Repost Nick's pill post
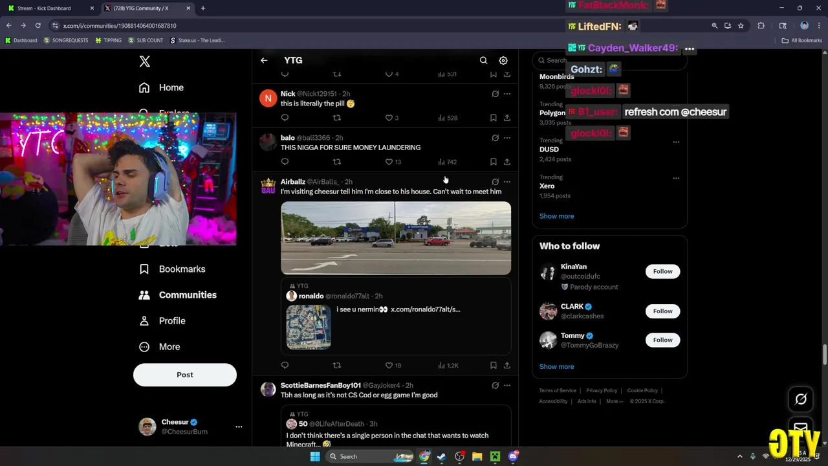Screen dimensions: 828x466 [x=336, y=118]
